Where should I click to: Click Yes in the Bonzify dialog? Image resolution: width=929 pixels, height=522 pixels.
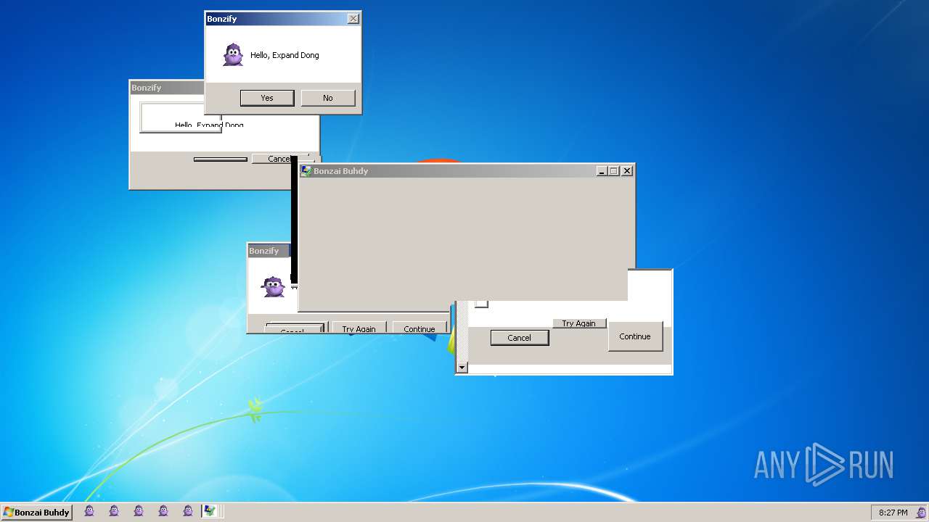(x=267, y=98)
